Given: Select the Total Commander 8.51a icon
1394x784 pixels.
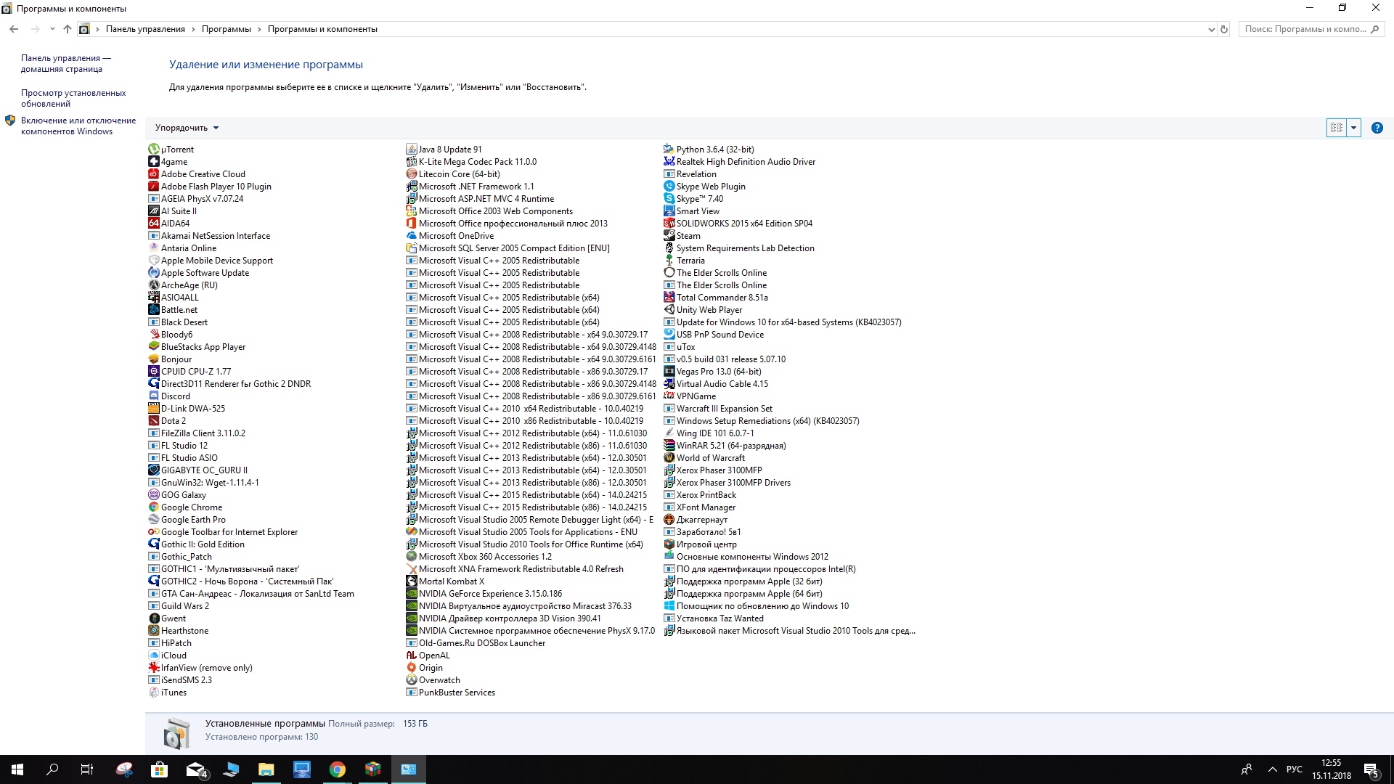Looking at the screenshot, I should [669, 298].
